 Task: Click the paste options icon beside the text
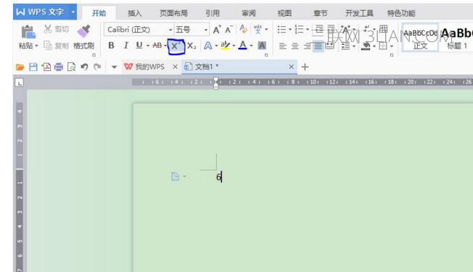176,176
